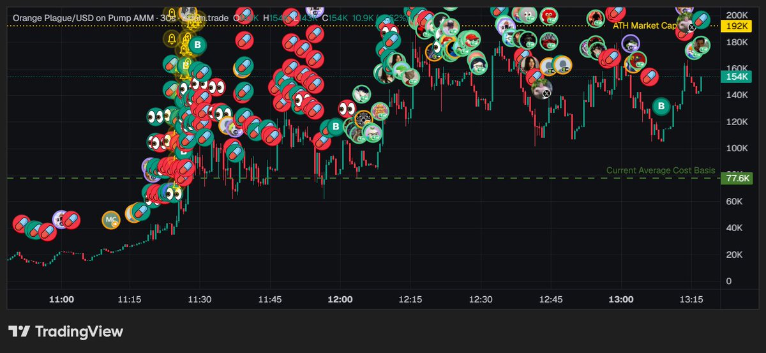Click the 12:45 time axis label
The height and width of the screenshot is (353, 766).
[x=550, y=299]
